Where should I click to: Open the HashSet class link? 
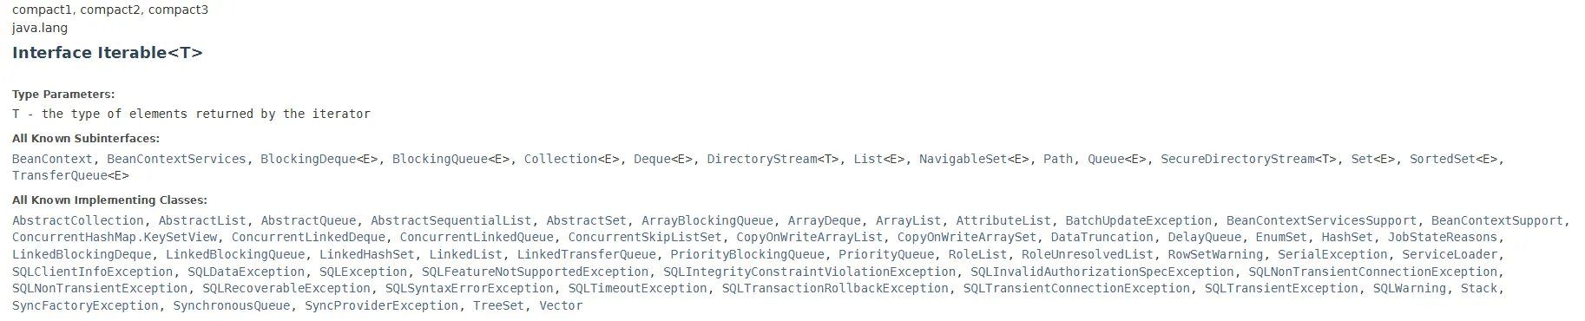tap(1348, 238)
